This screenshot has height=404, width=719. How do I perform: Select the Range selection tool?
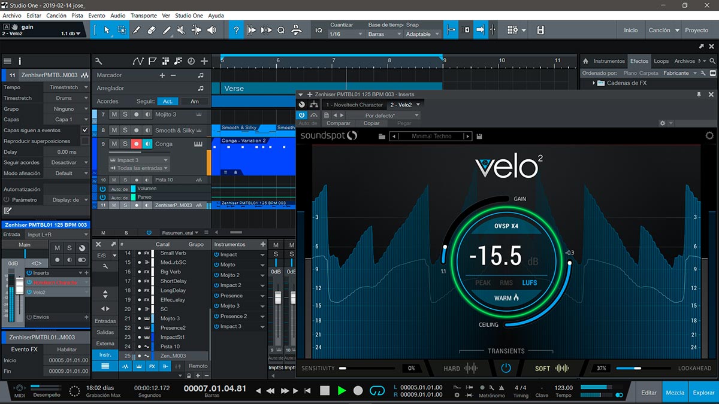pyautogui.click(x=122, y=30)
